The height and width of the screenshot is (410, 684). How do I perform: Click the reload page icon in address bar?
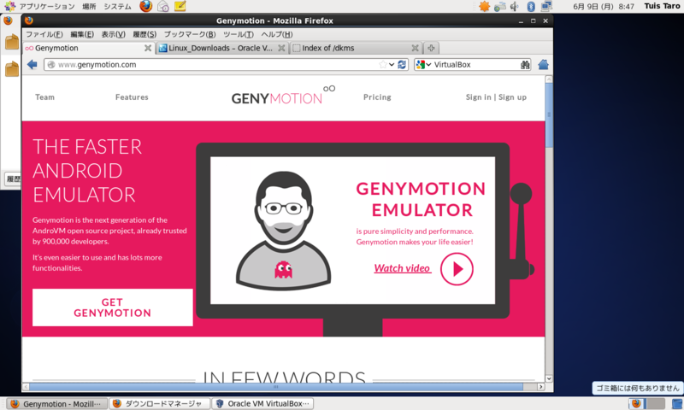[x=402, y=64]
